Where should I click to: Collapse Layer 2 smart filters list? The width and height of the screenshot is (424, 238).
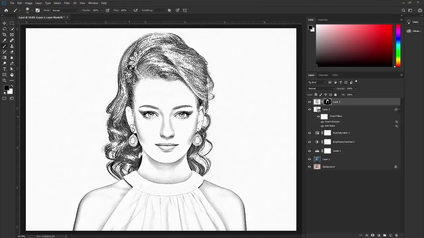(x=399, y=109)
